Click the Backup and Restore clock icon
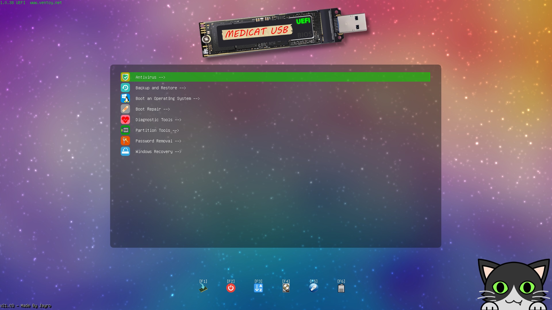 point(125,88)
